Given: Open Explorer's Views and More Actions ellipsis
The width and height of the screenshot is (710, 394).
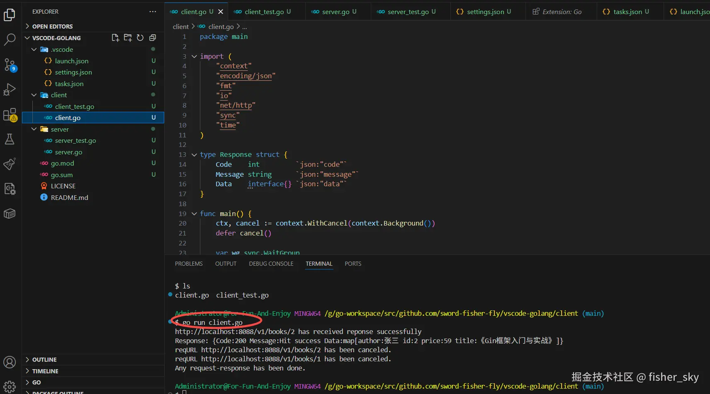Looking at the screenshot, I should click(153, 12).
